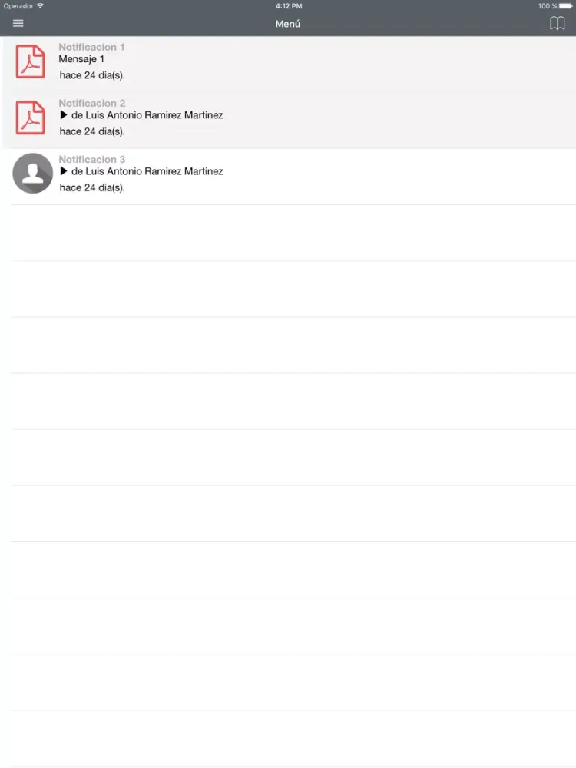Tap the user avatar of Notificacion 3
Screen dimensions: 576x768
coord(33,174)
